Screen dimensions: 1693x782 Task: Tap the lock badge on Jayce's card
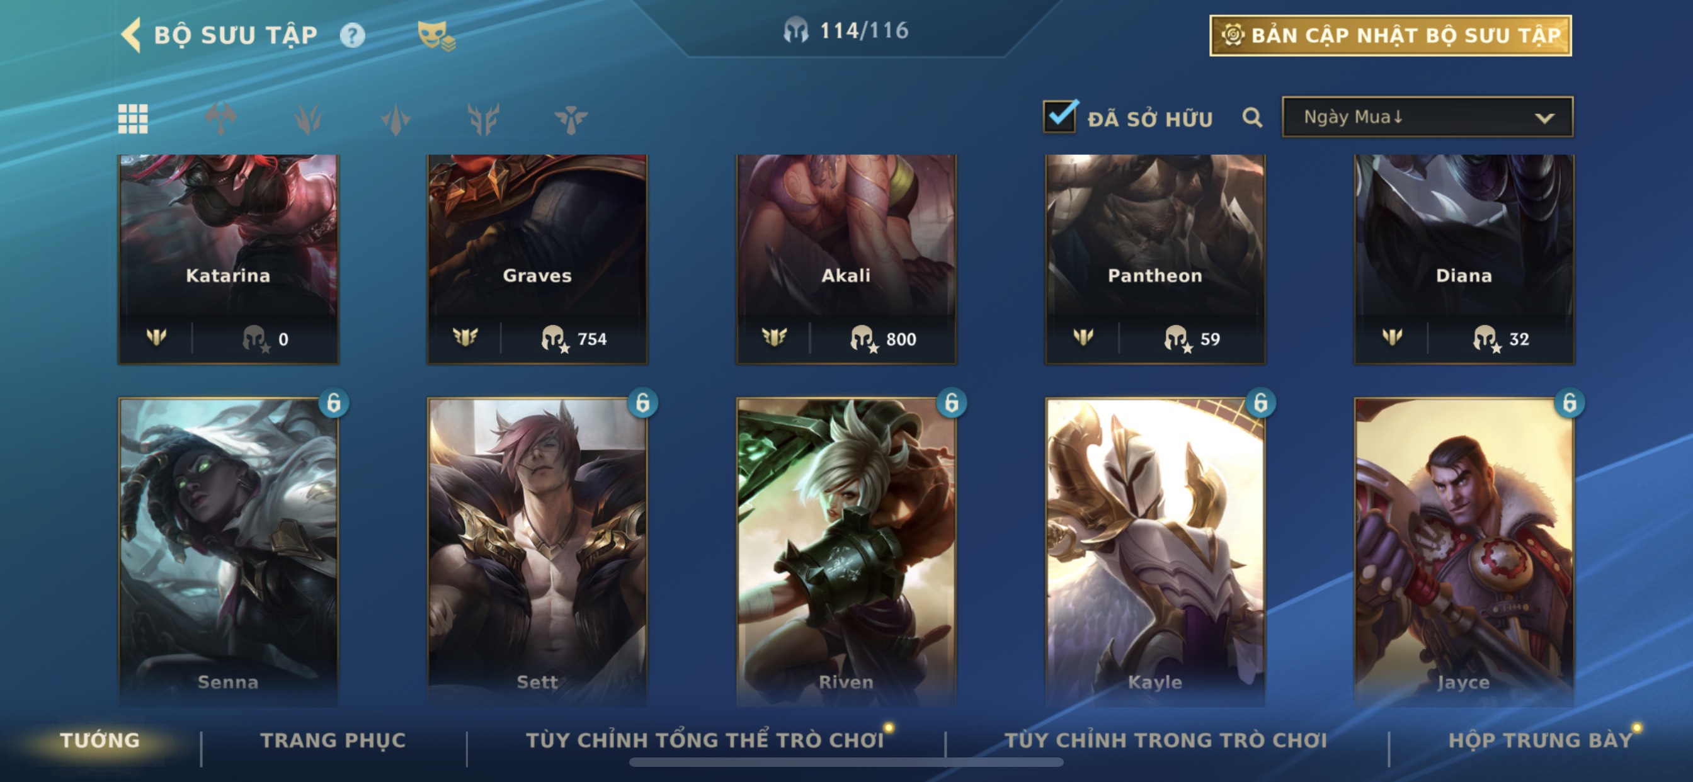click(x=1569, y=403)
